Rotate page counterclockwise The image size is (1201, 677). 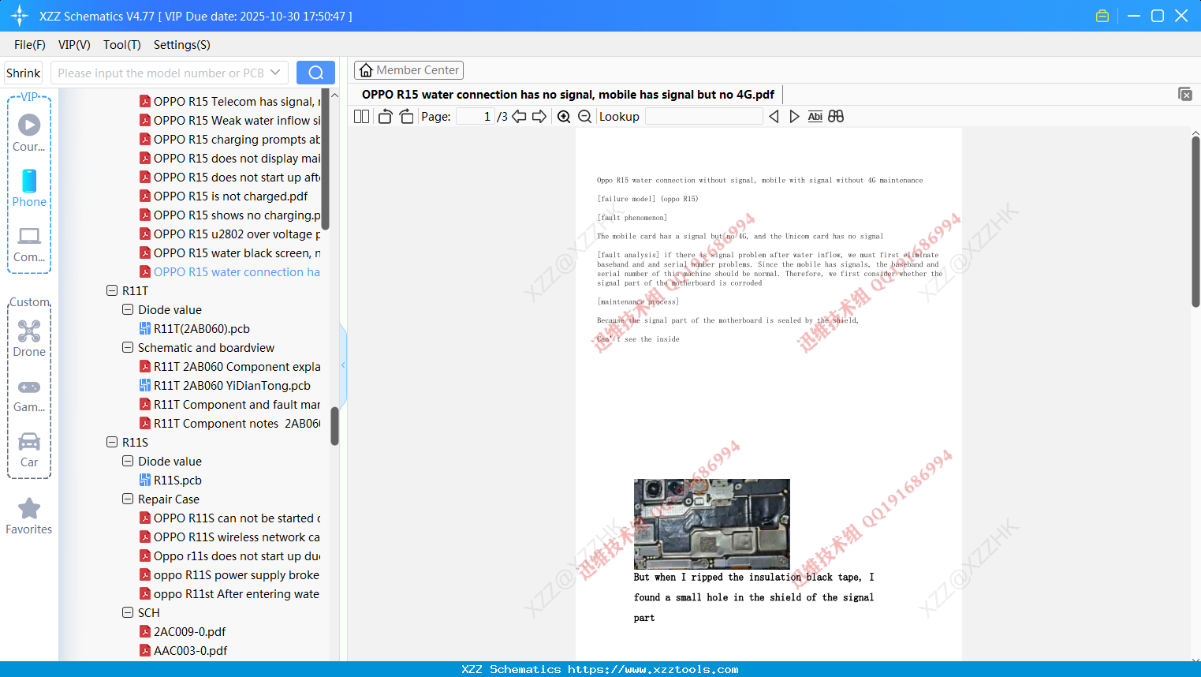385,117
